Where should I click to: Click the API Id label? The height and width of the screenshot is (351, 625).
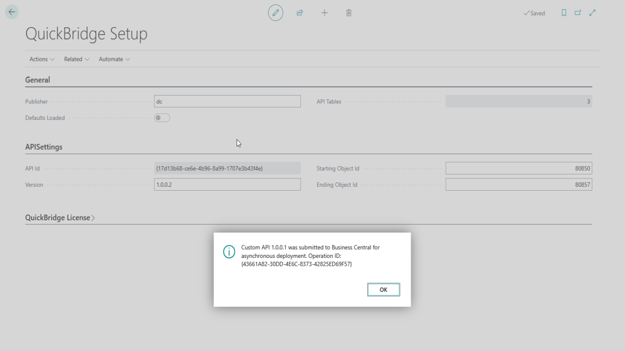point(32,168)
